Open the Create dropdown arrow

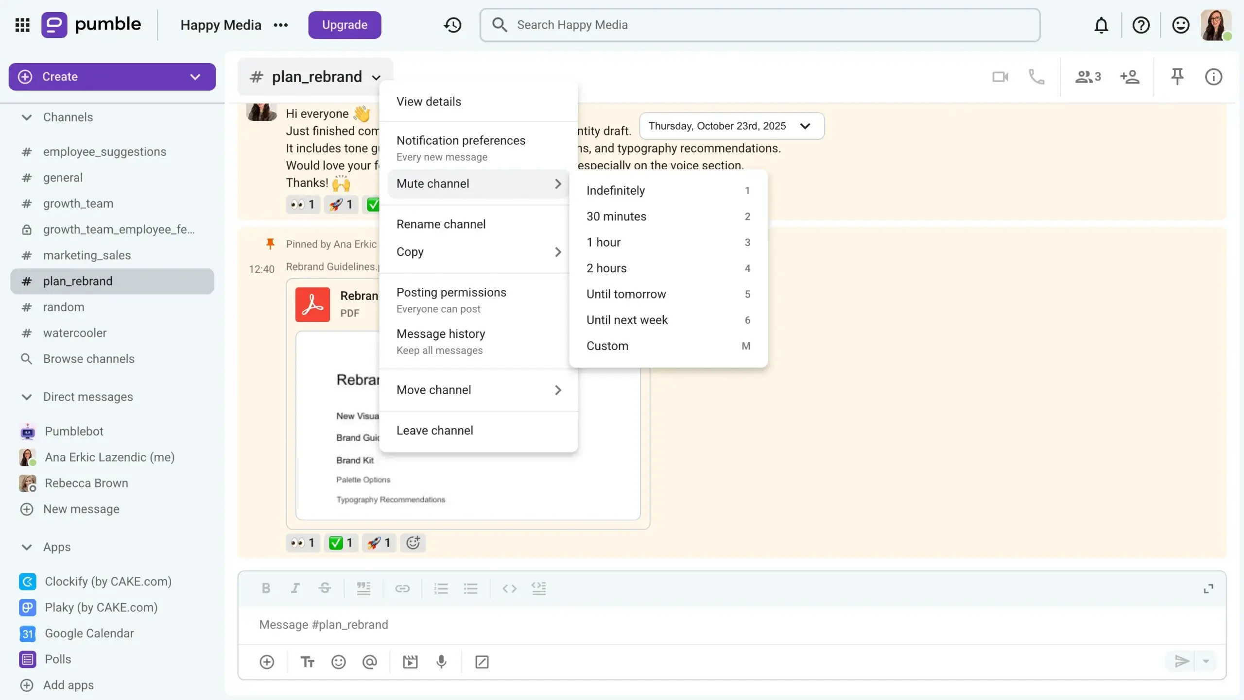tap(195, 77)
